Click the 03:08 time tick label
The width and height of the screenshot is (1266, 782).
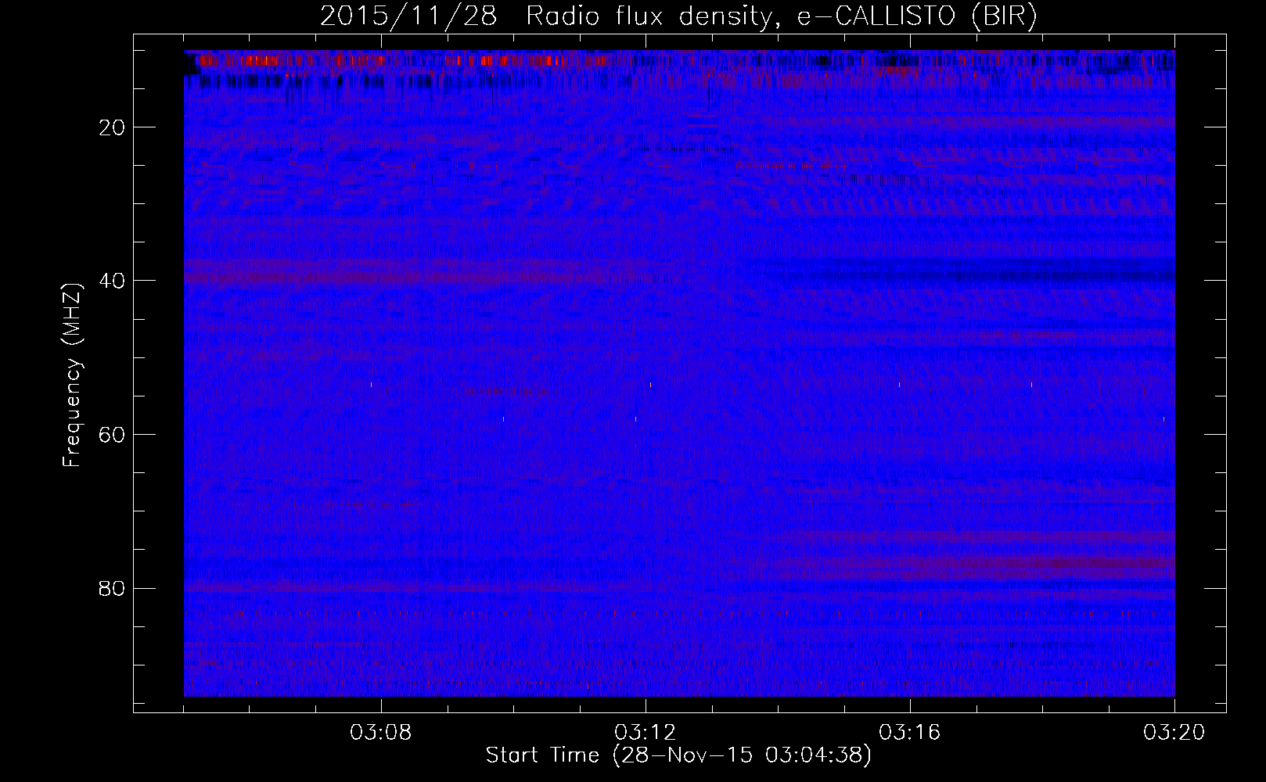[381, 733]
